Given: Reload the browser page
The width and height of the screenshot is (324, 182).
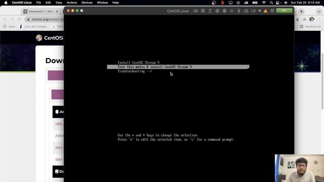Looking at the screenshot, I should pyautogui.click(x=19, y=19).
